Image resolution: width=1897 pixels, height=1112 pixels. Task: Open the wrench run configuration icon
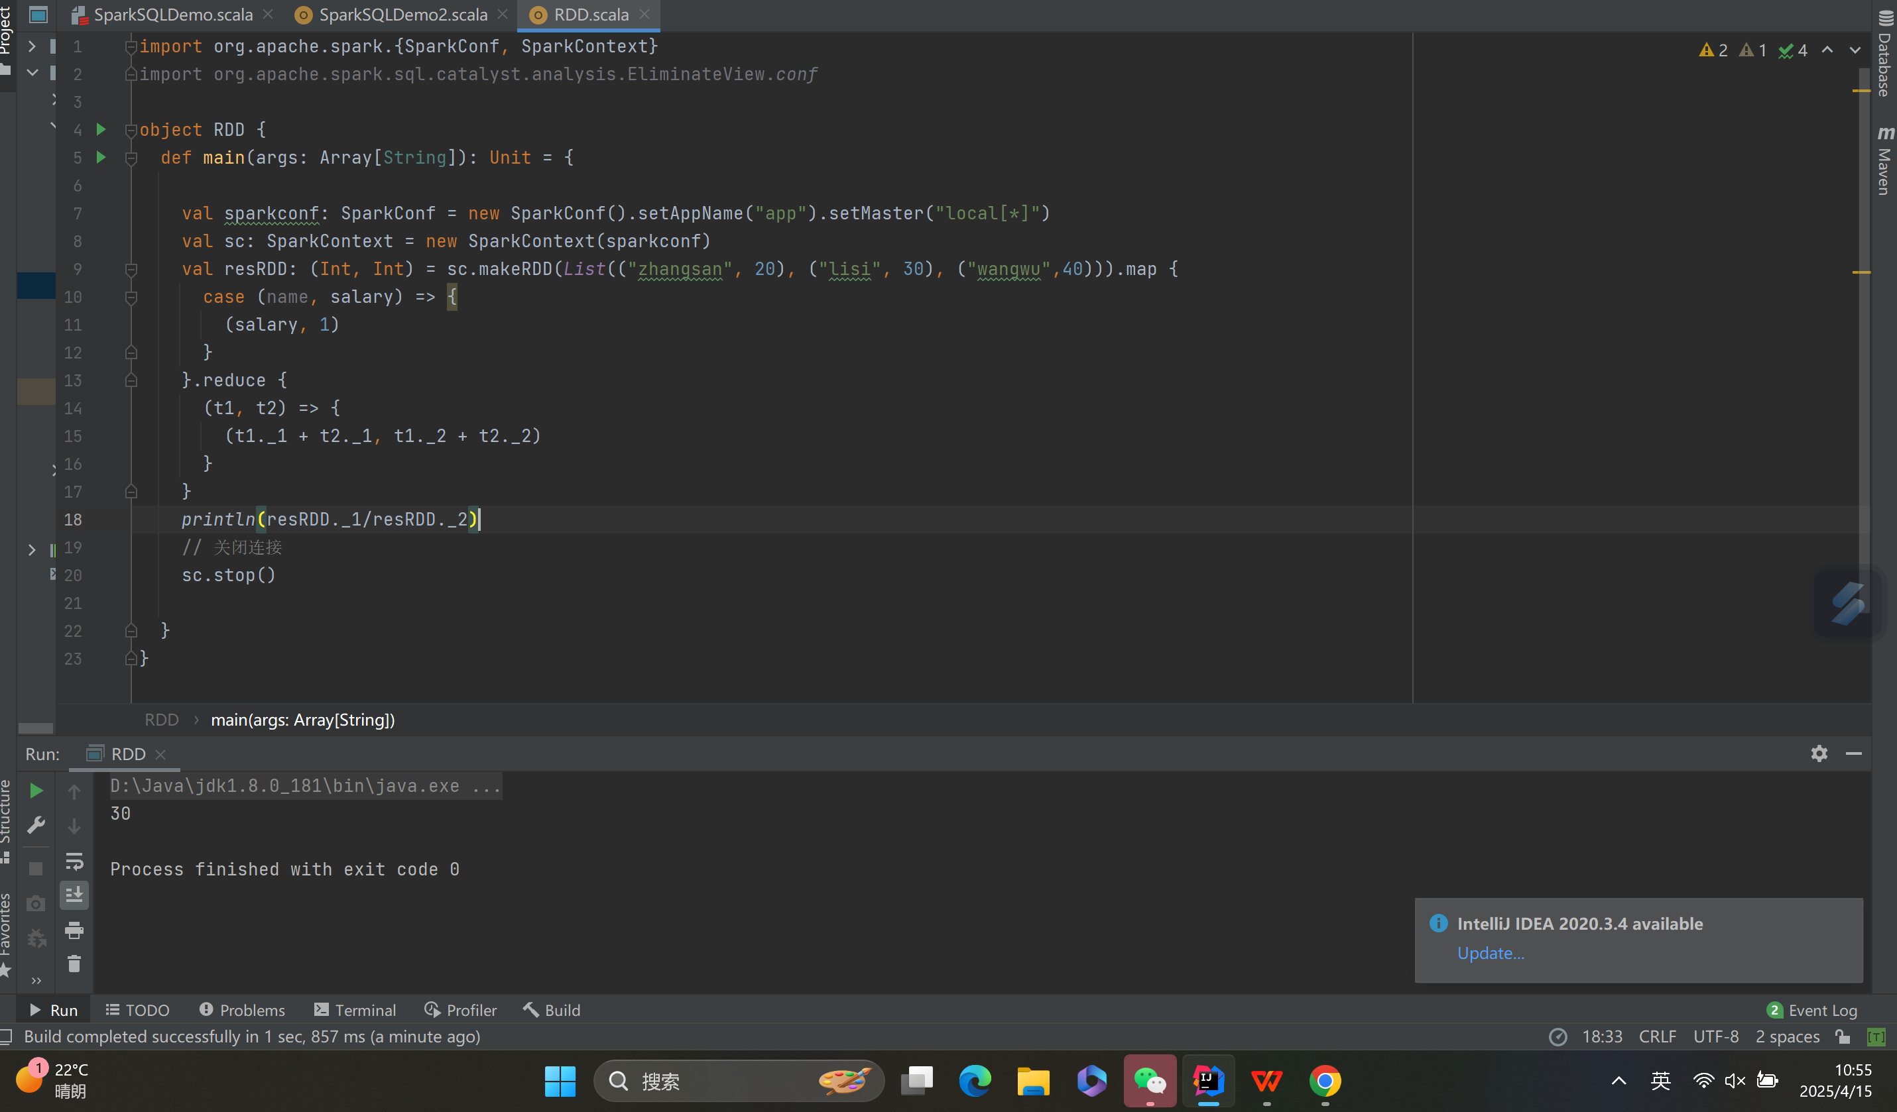tap(35, 825)
